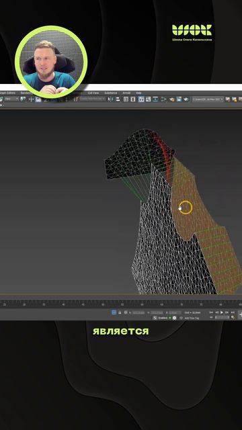Click the Edit Named Selection Sets icon
This screenshot has height=430, width=242.
pyautogui.click(x=76, y=99)
